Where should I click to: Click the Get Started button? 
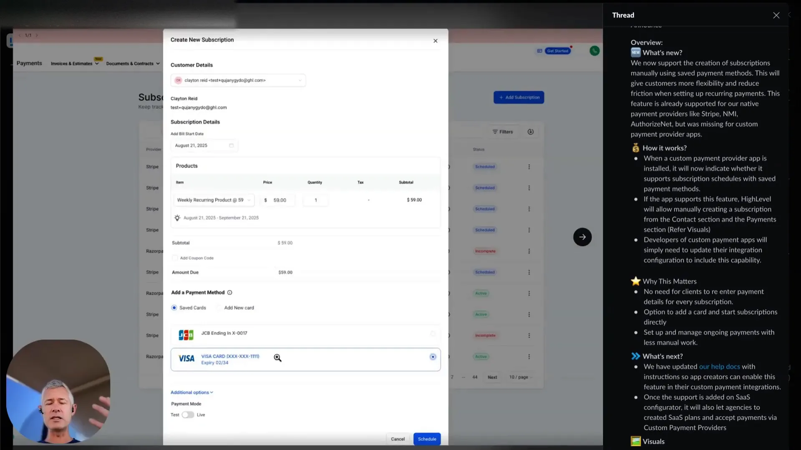[557, 51]
